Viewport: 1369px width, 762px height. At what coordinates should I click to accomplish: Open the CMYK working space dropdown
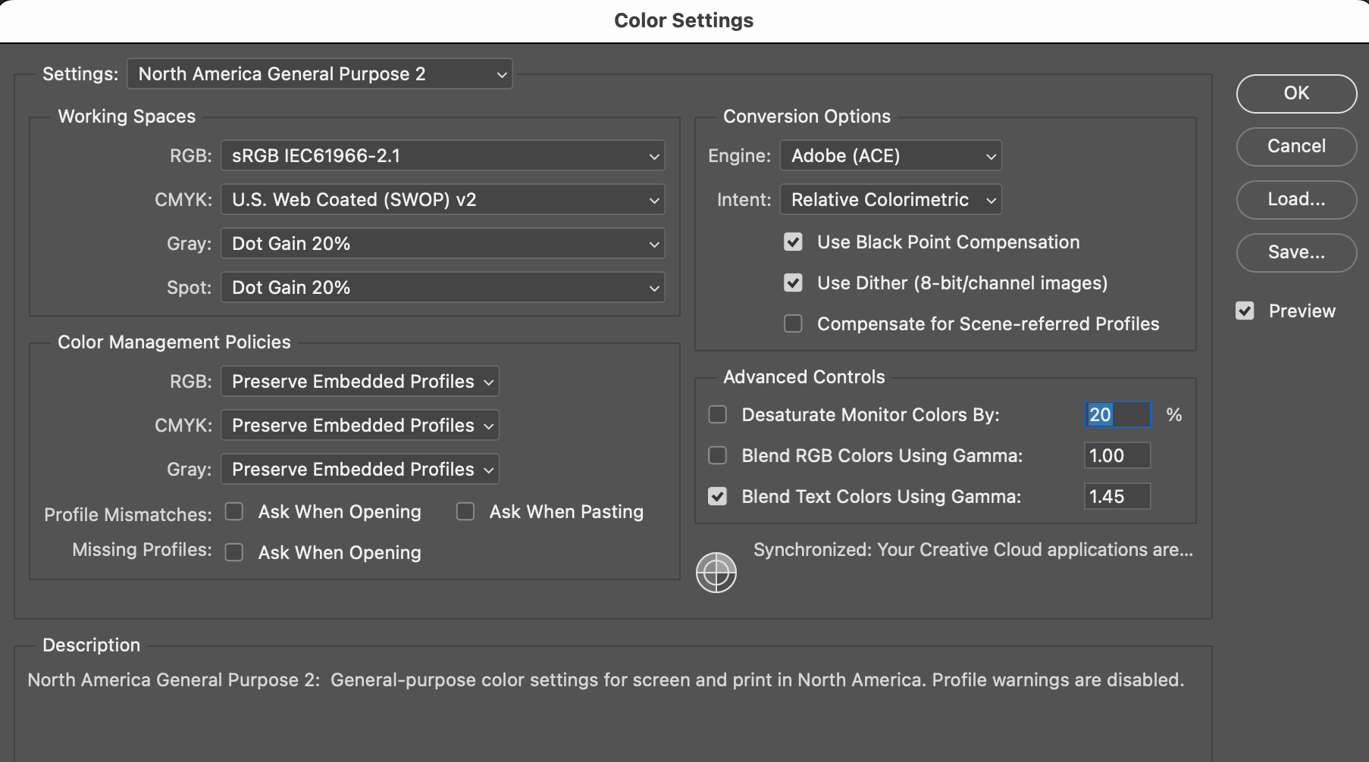[x=442, y=199]
